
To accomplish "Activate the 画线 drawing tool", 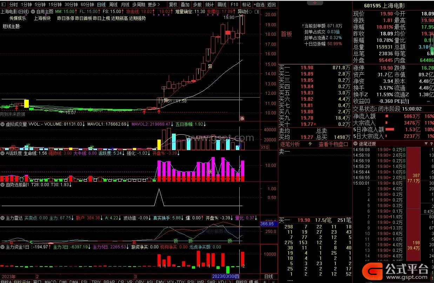I will (x=222, y=5).
